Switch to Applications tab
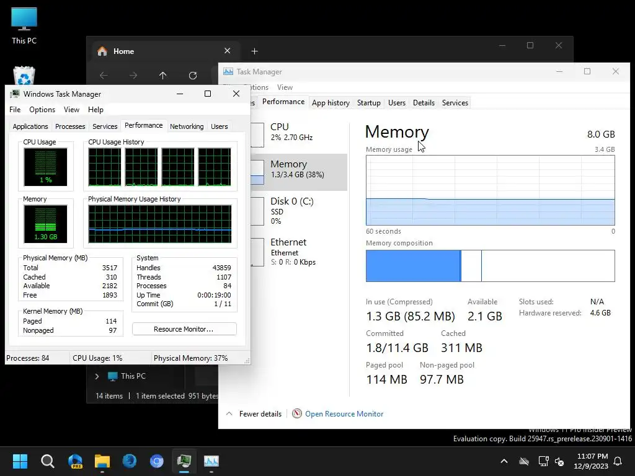The width and height of the screenshot is (635, 476). click(30, 126)
